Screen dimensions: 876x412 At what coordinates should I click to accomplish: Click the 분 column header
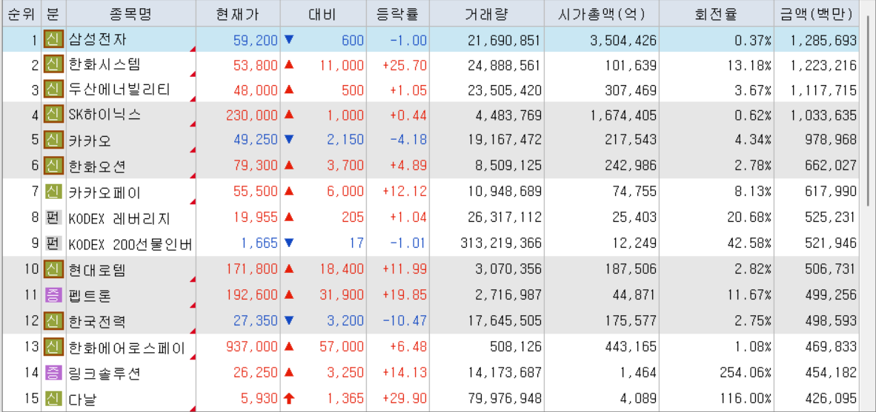(53, 14)
